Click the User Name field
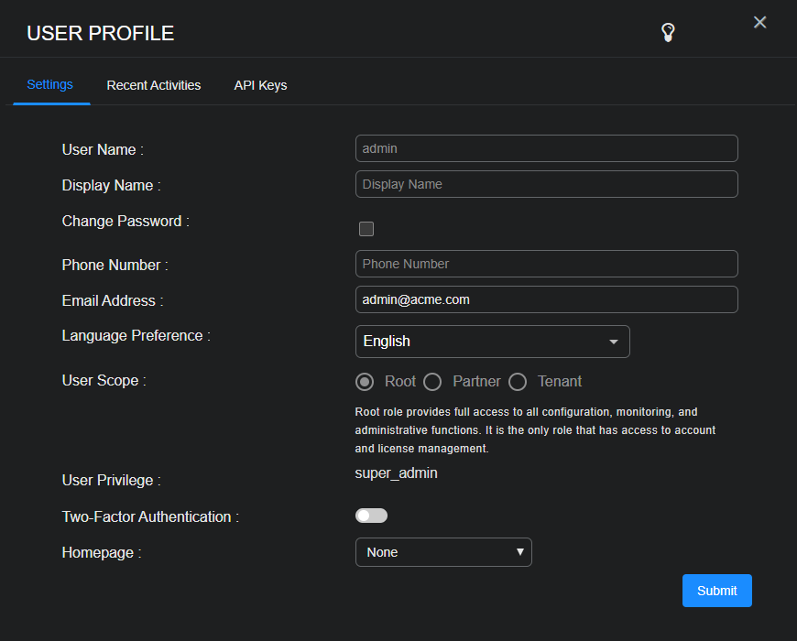This screenshot has height=641, width=797. point(546,148)
